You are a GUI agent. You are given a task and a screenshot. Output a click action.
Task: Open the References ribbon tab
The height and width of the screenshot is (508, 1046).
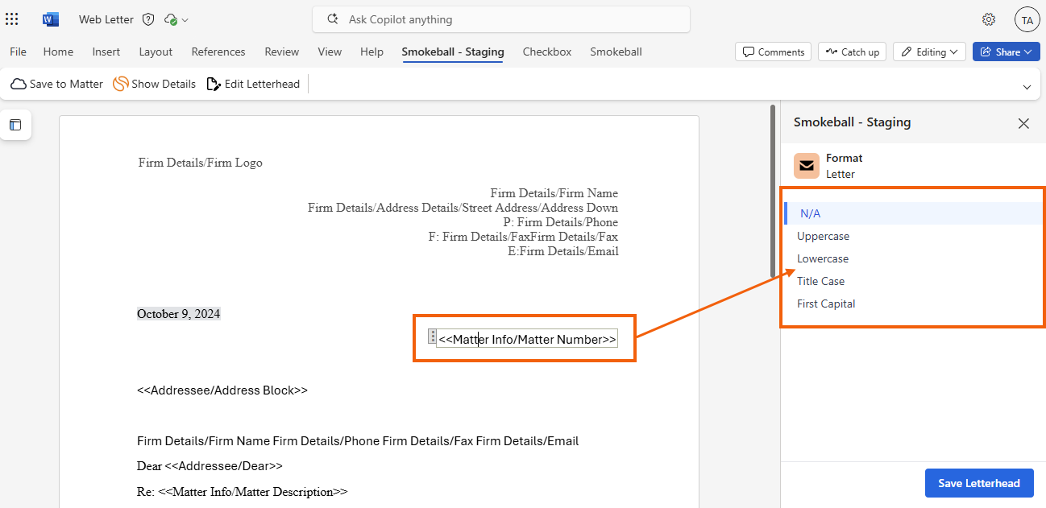(x=218, y=52)
